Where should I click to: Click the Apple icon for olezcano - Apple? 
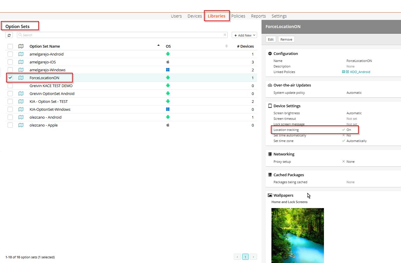click(x=168, y=125)
